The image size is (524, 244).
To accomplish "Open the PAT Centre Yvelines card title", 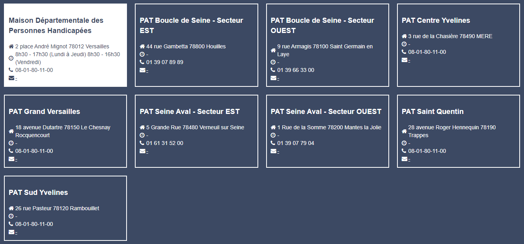I will (436, 20).
